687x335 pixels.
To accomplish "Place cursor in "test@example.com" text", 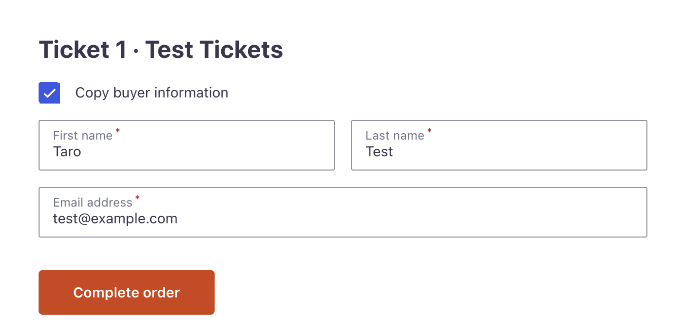I will tap(115, 219).
